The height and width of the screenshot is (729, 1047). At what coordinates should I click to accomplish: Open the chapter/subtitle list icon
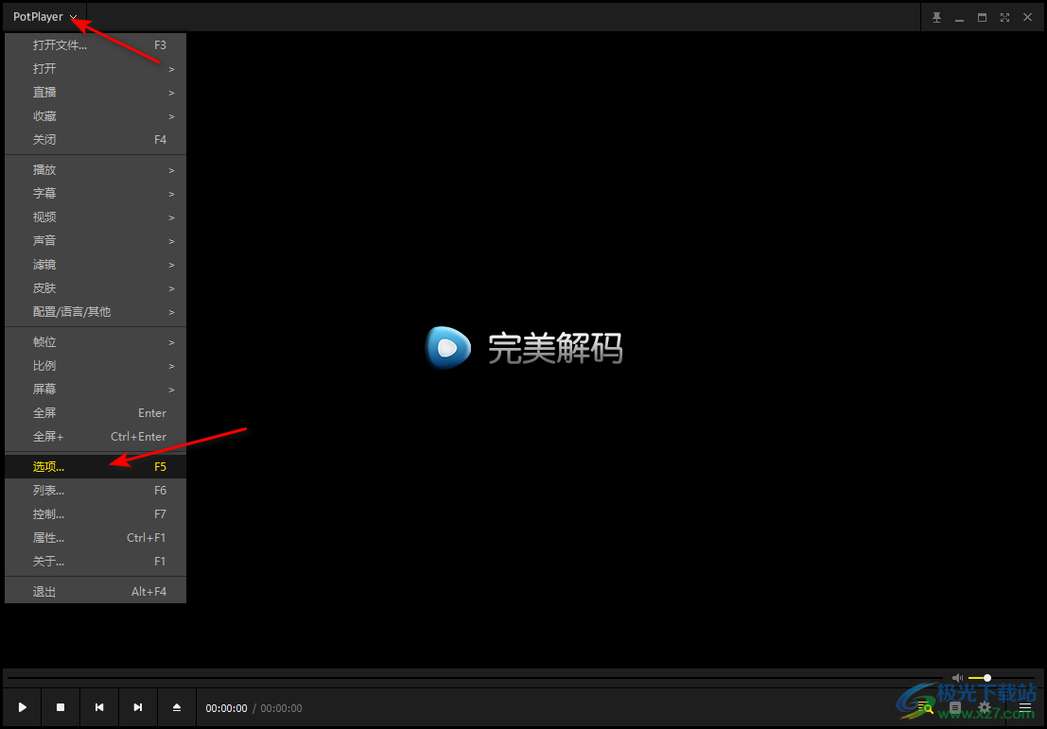tap(955, 707)
